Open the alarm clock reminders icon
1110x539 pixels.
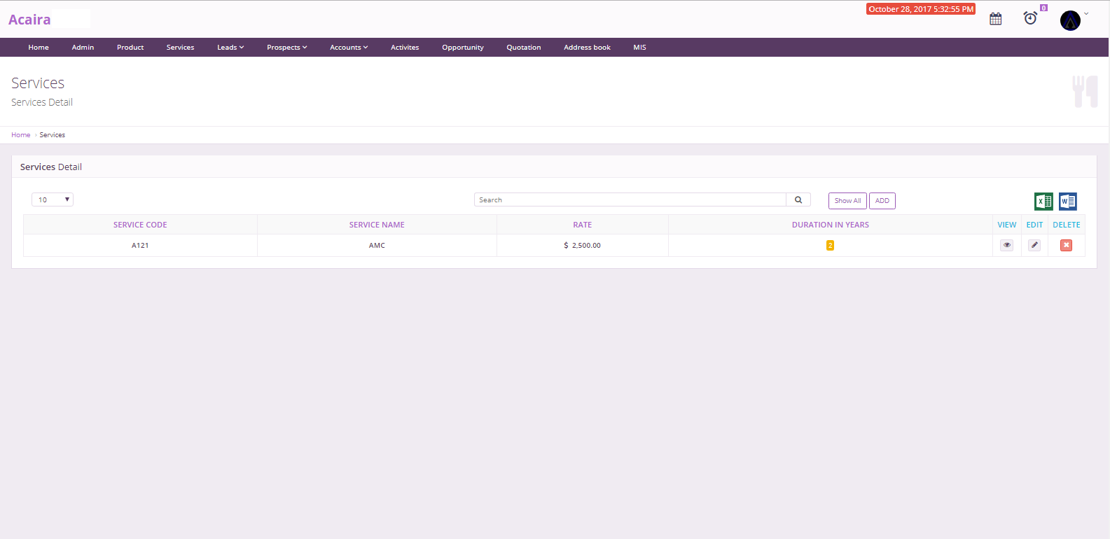pos(1030,18)
